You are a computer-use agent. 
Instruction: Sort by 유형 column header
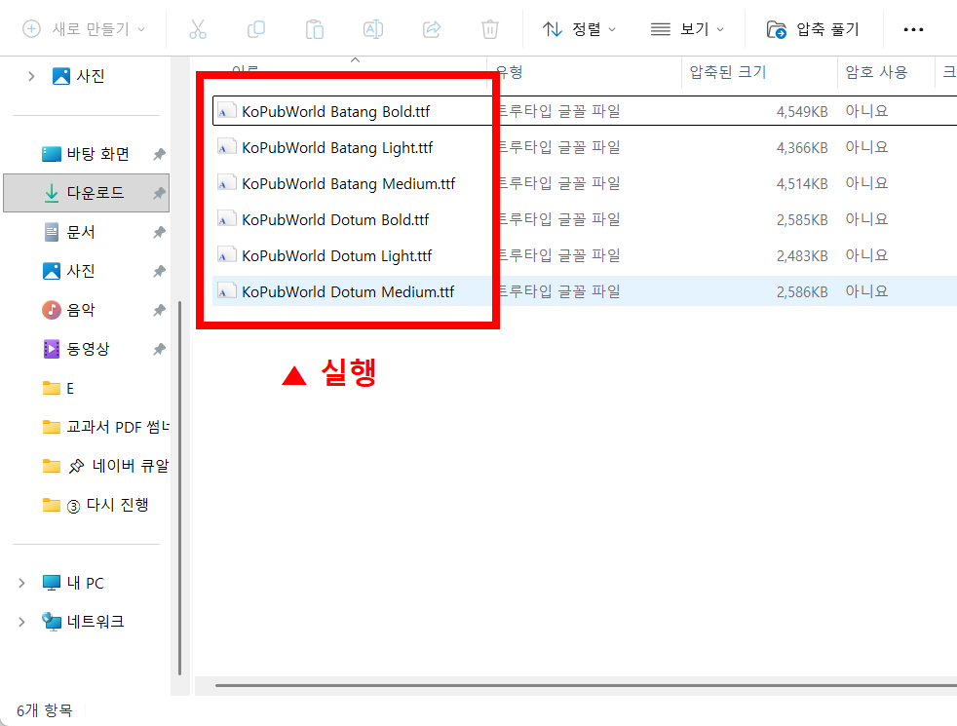[584, 72]
